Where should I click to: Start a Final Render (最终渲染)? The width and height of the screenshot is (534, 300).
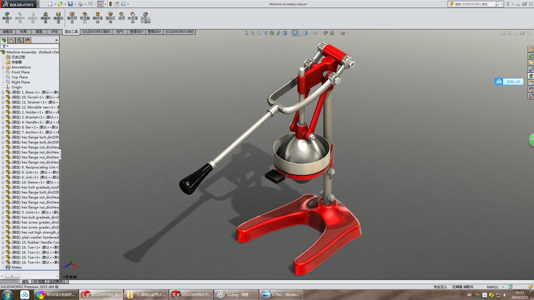pos(97,17)
